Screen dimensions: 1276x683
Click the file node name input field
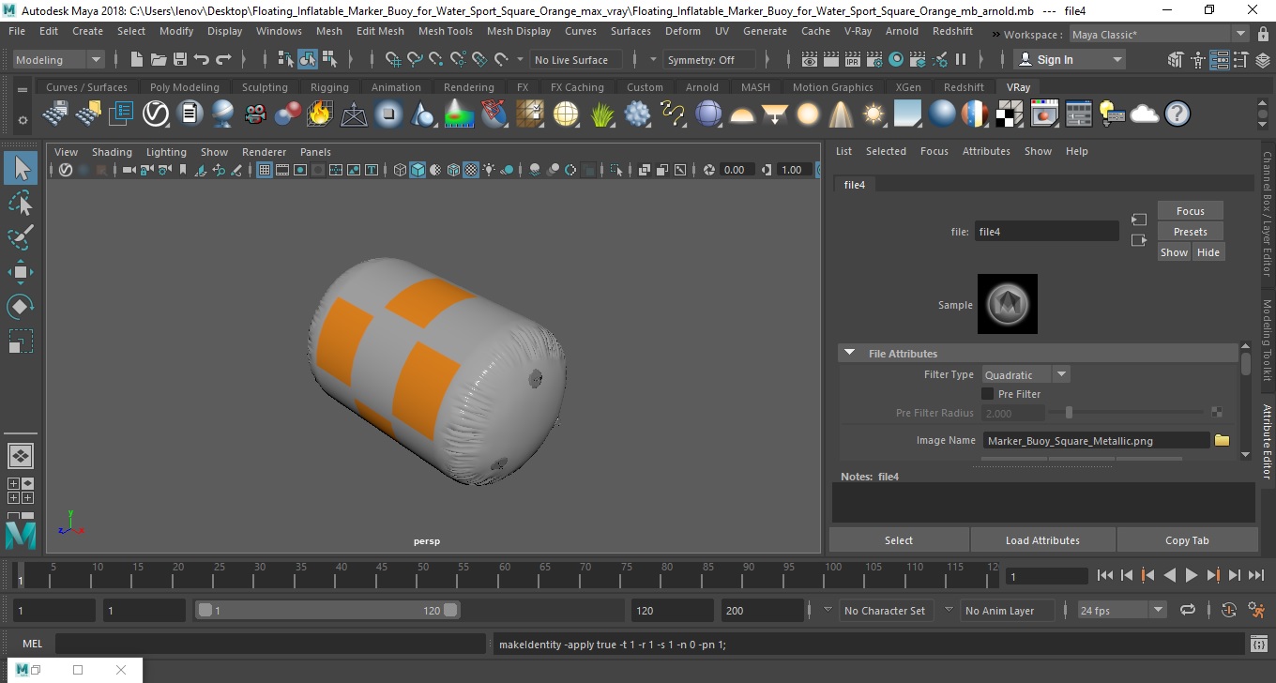(1045, 232)
